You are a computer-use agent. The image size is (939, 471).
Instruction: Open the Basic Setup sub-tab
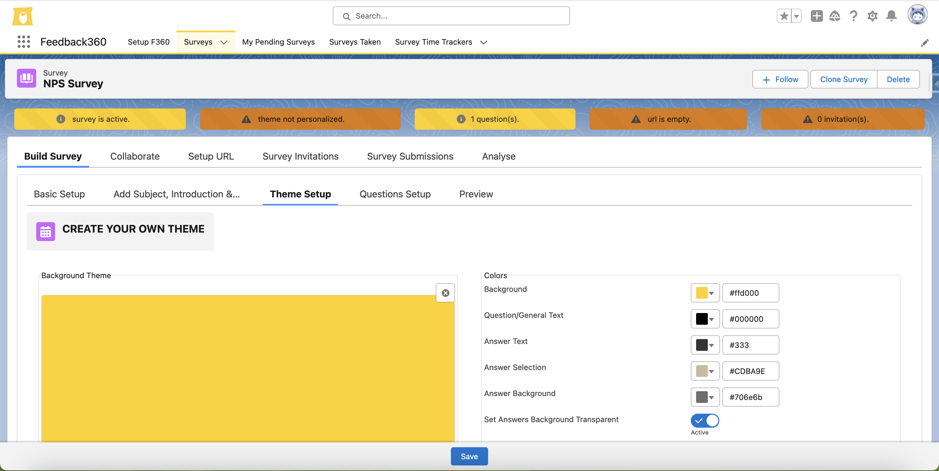coord(59,194)
